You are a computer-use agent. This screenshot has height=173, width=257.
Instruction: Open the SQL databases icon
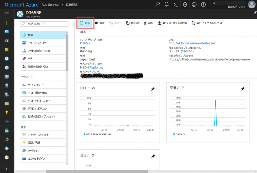click(x=7, y=86)
